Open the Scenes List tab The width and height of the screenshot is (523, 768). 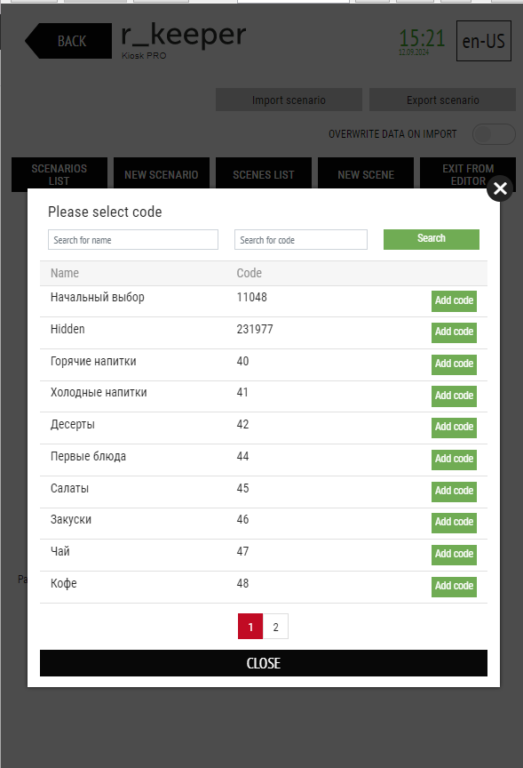point(264,174)
